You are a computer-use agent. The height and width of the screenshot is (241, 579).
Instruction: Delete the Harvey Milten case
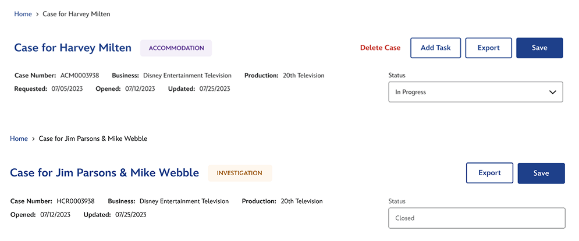pos(380,48)
